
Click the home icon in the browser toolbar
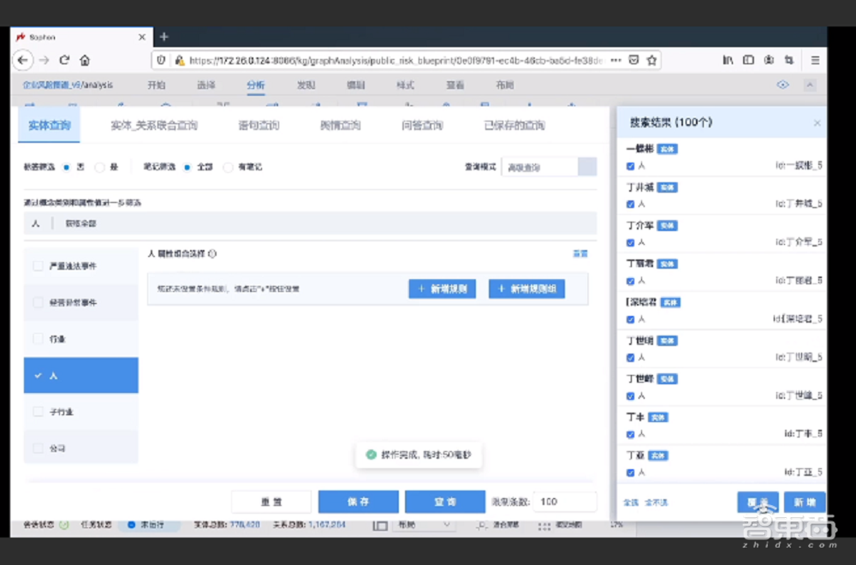tap(85, 60)
